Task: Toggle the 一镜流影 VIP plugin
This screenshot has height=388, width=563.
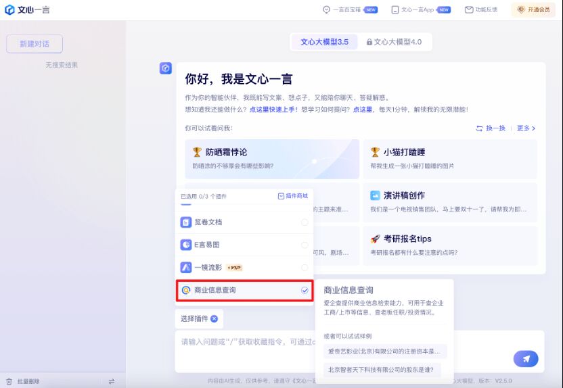Action: (305, 268)
